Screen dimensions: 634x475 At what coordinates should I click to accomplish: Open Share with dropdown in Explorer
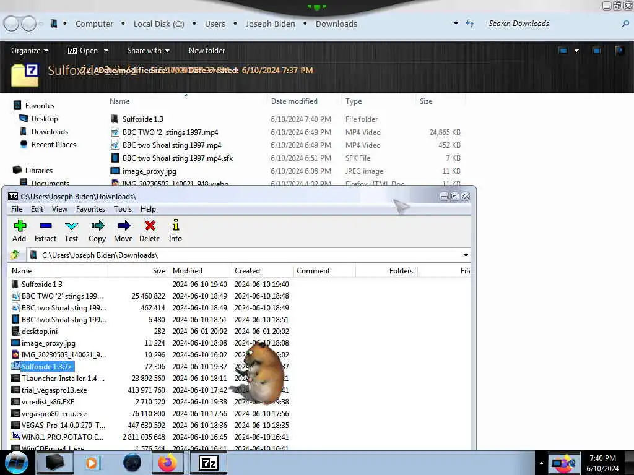click(x=149, y=51)
